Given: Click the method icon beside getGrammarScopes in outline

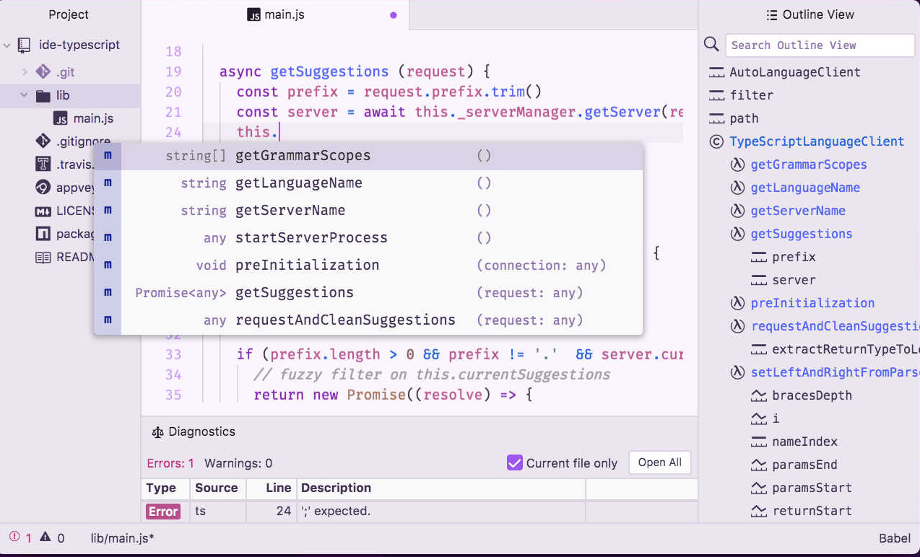Looking at the screenshot, I should (x=737, y=165).
